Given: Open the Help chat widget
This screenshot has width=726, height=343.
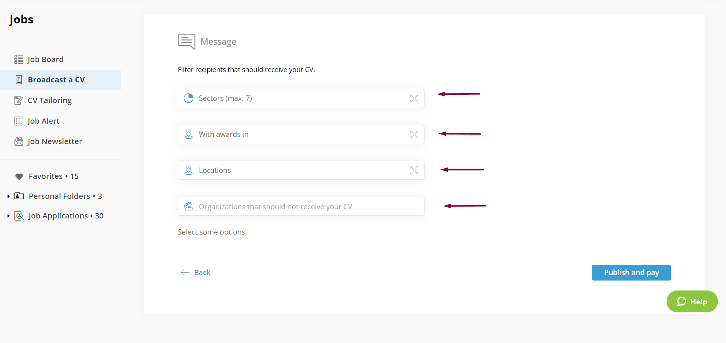Looking at the screenshot, I should point(692,302).
